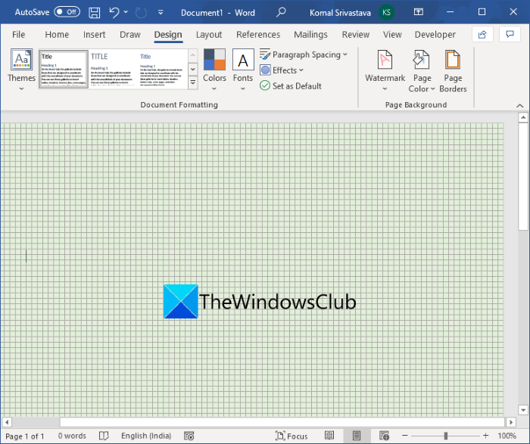The height and width of the screenshot is (444, 530).
Task: Open Ribbon Display Options icon
Action: [x=419, y=12]
